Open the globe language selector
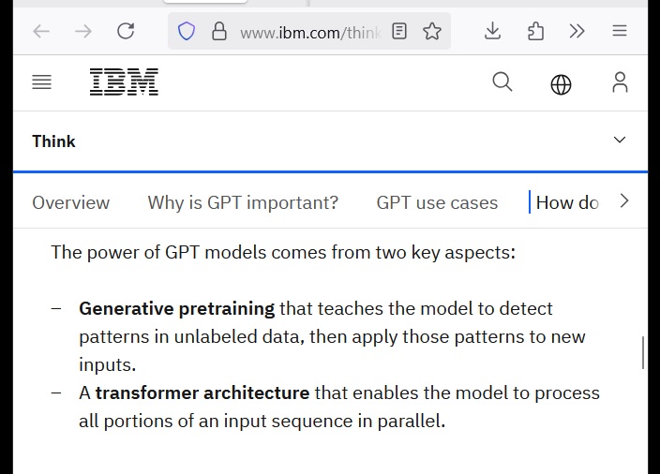660x474 pixels. [561, 84]
